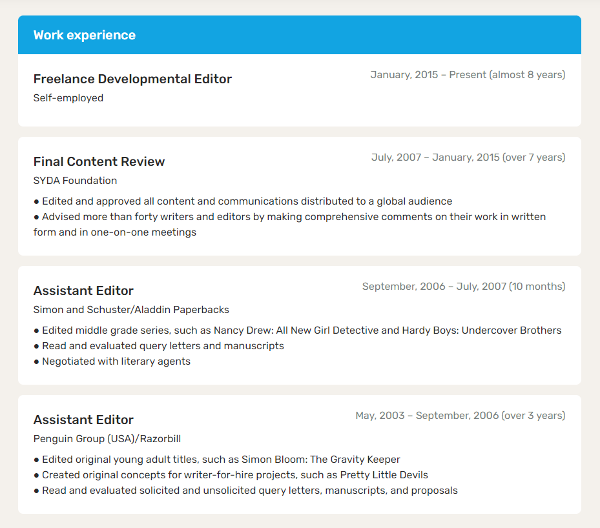This screenshot has height=528, width=600.
Task: Click the Self-employed employer text
Action: coord(68,98)
